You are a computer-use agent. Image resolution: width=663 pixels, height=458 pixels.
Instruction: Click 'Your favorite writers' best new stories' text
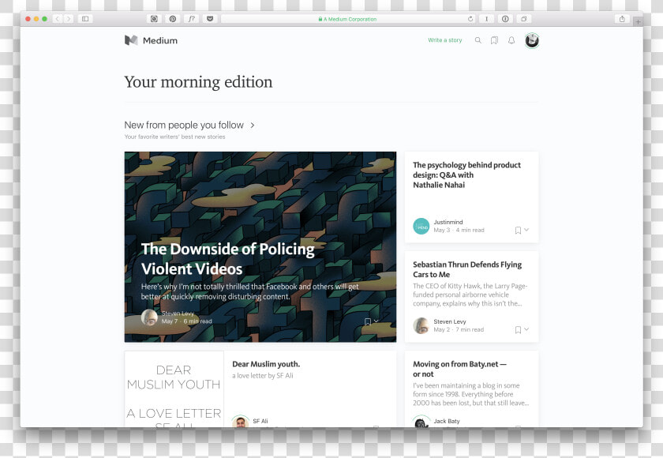(x=174, y=137)
